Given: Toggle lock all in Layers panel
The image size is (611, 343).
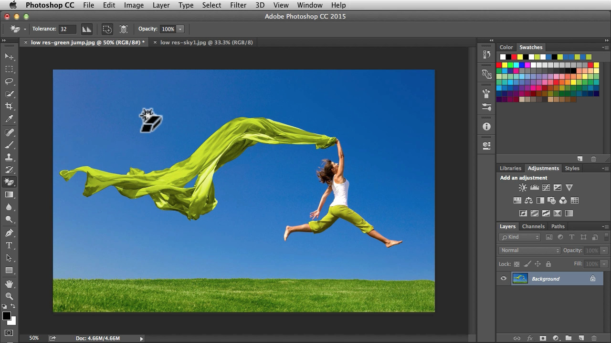Looking at the screenshot, I should pyautogui.click(x=548, y=264).
